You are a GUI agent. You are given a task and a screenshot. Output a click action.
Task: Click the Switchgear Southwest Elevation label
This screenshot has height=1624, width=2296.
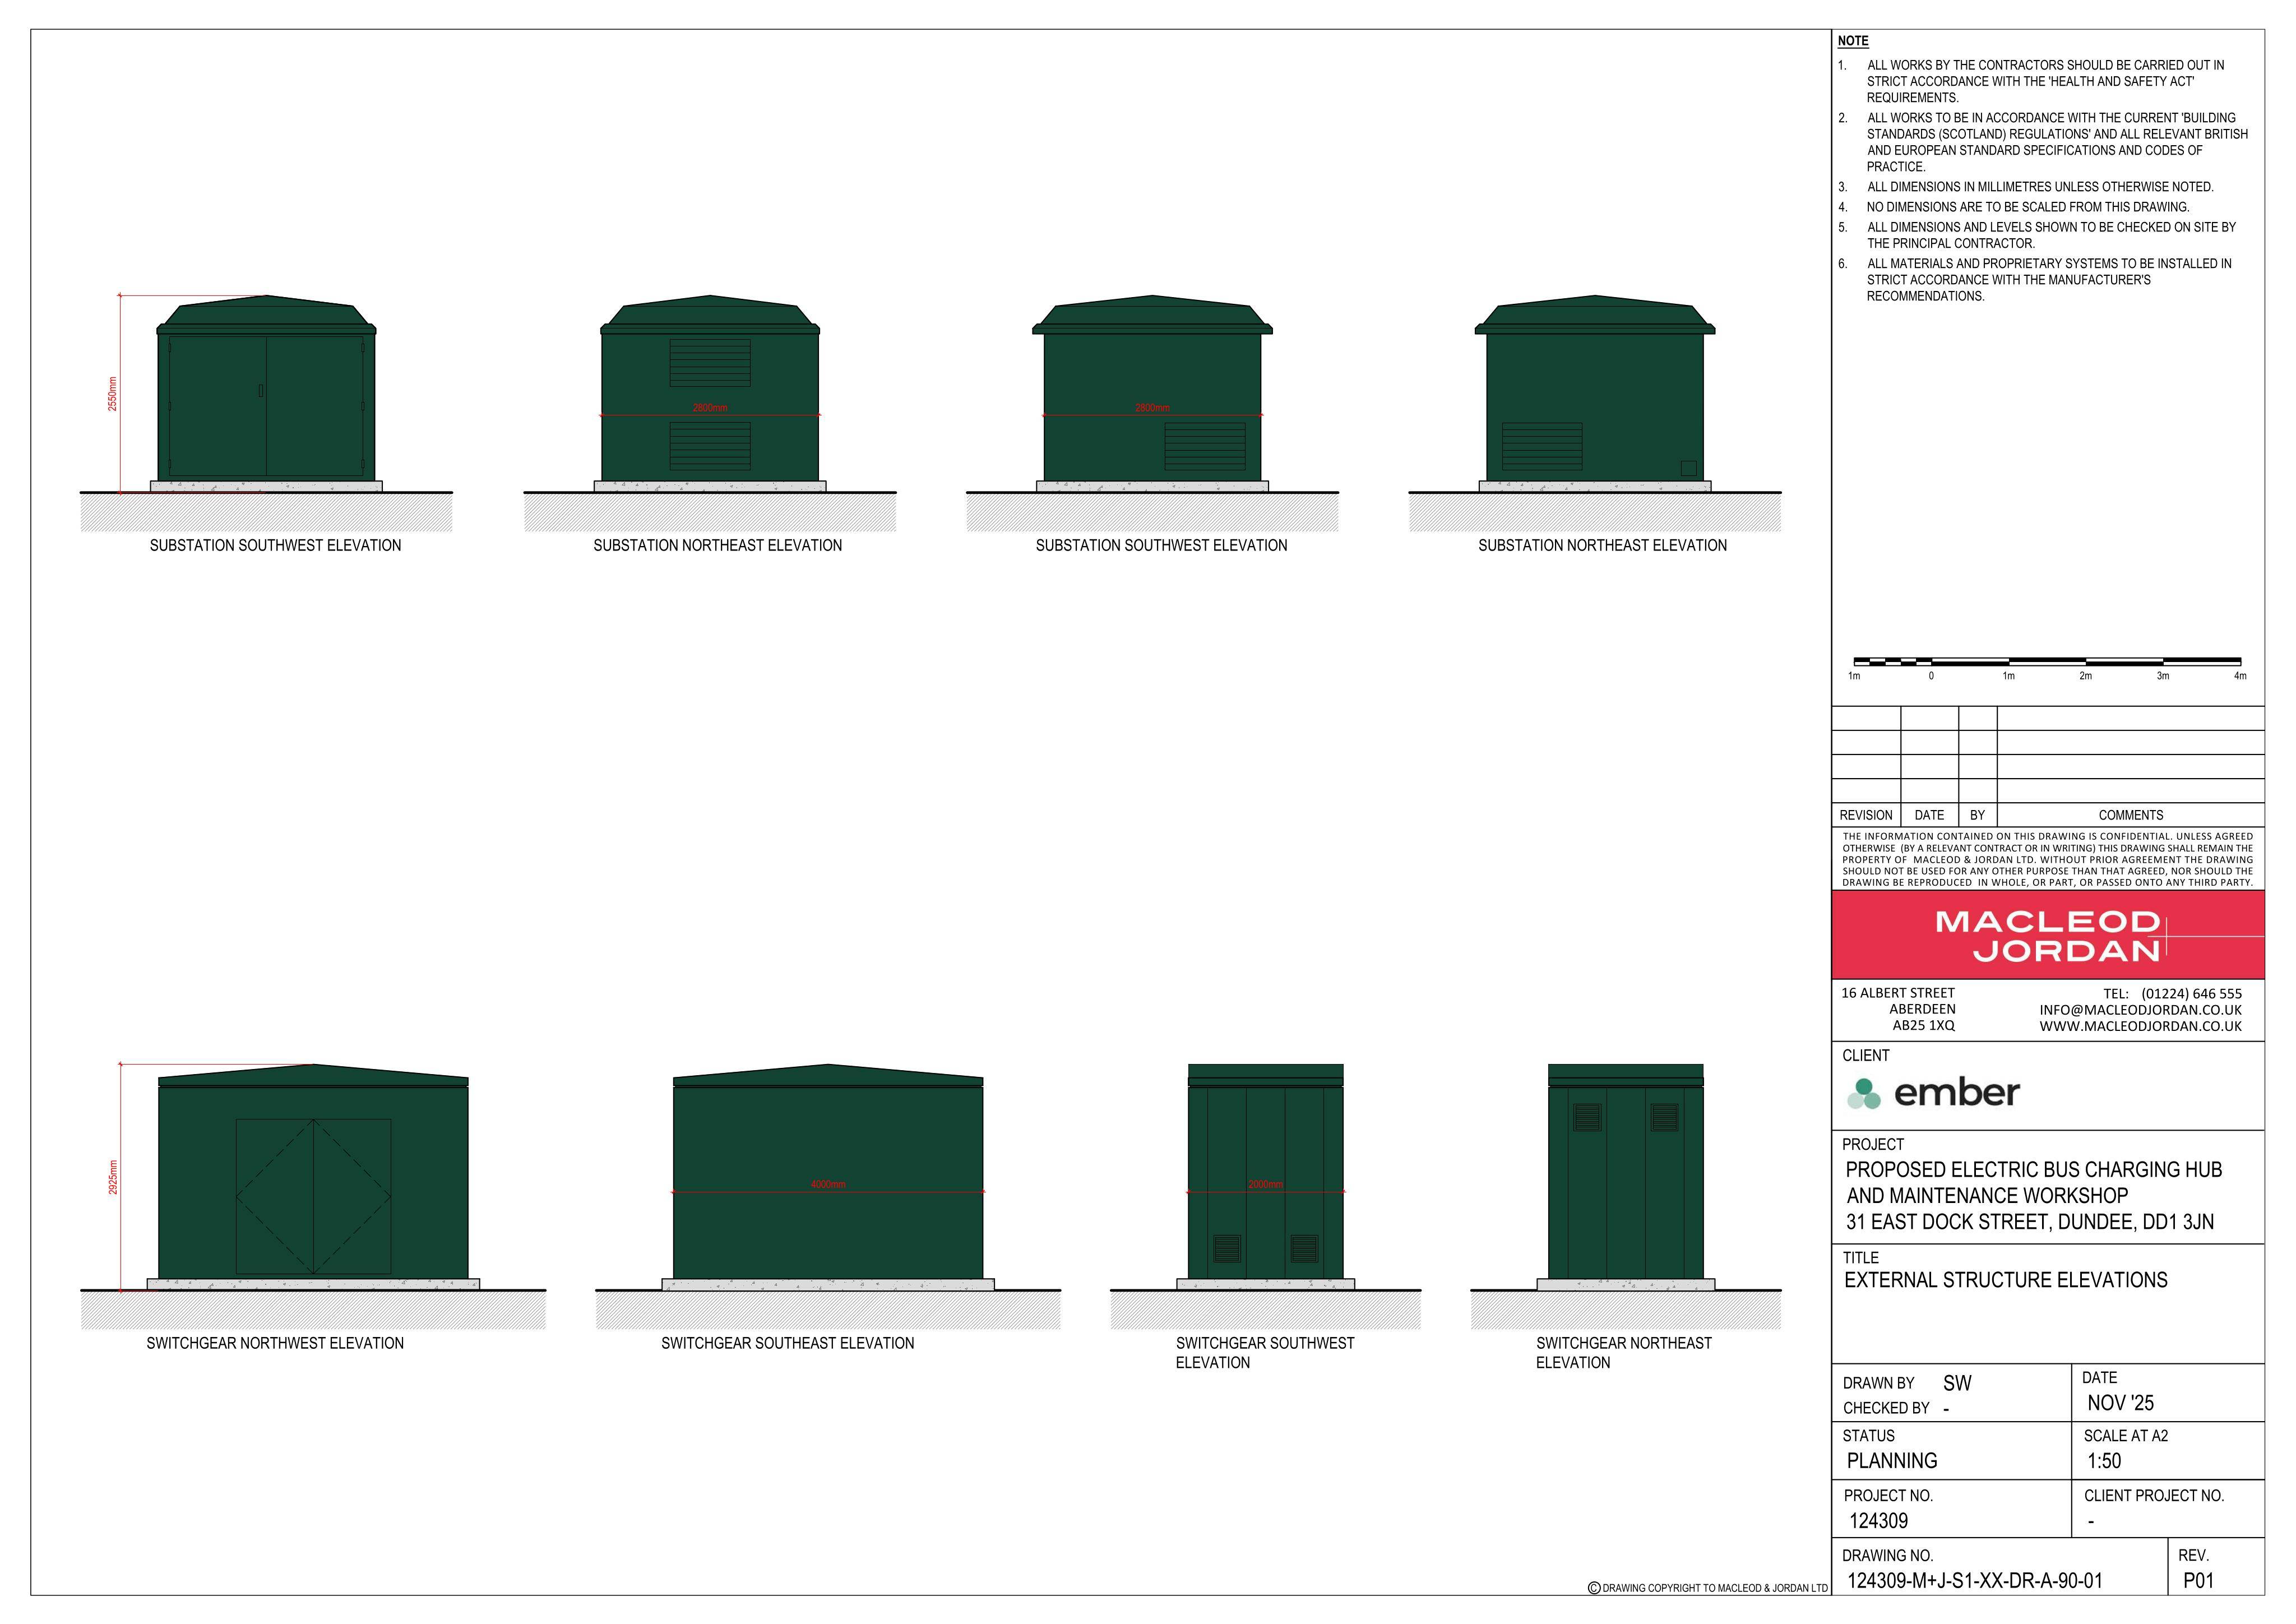click(x=1265, y=1352)
